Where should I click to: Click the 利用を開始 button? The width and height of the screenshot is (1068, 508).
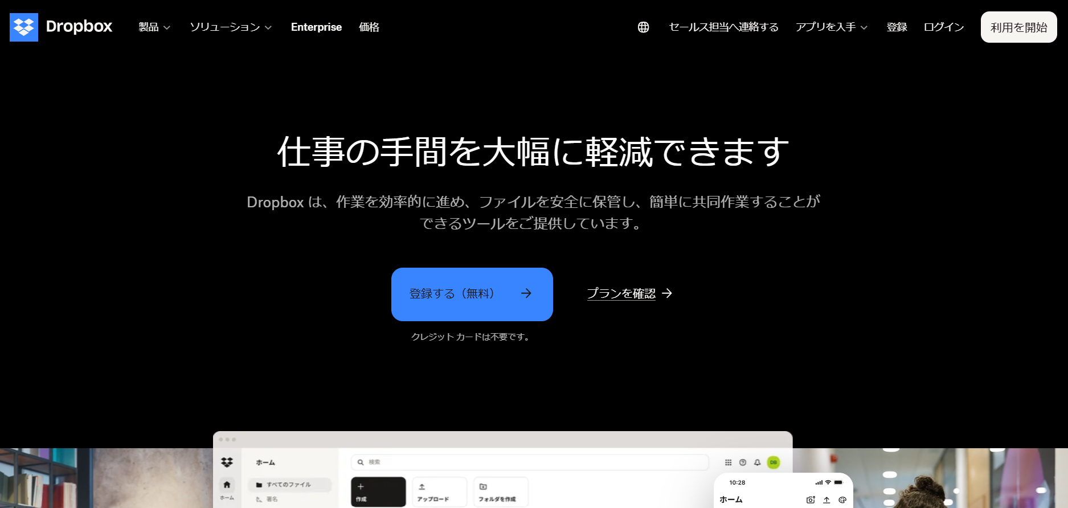click(1018, 27)
